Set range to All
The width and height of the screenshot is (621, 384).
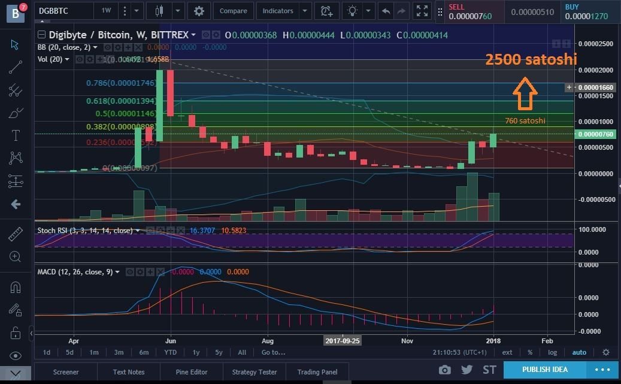(242, 352)
